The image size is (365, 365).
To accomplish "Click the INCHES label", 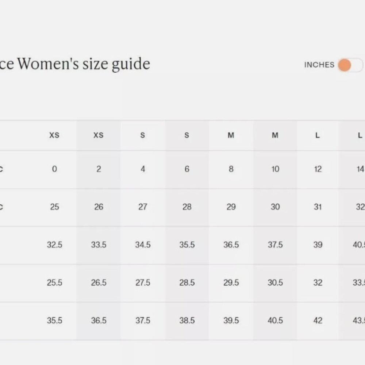I will coord(319,65).
